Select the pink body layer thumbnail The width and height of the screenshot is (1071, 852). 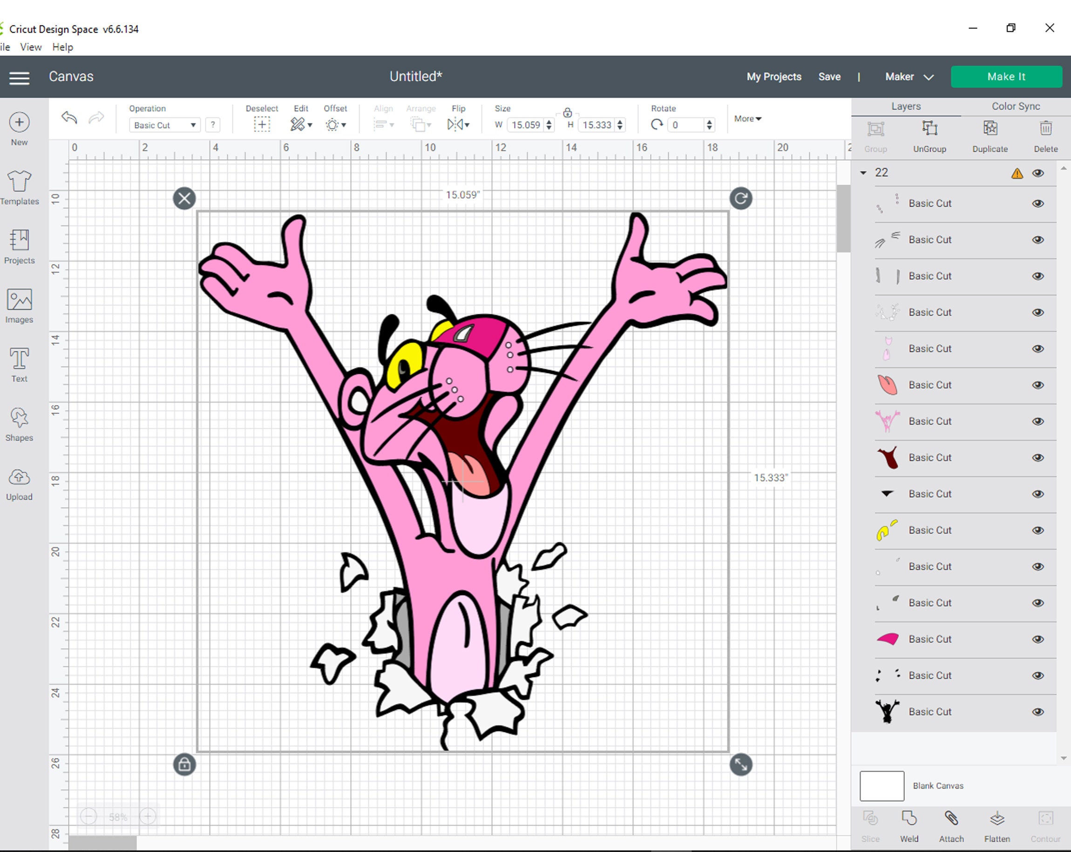(887, 421)
